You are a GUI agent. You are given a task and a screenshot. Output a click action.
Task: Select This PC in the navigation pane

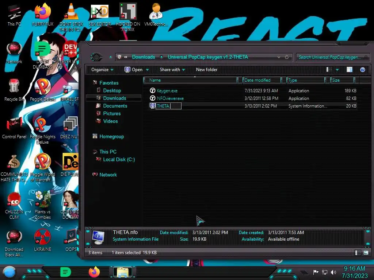108,152
